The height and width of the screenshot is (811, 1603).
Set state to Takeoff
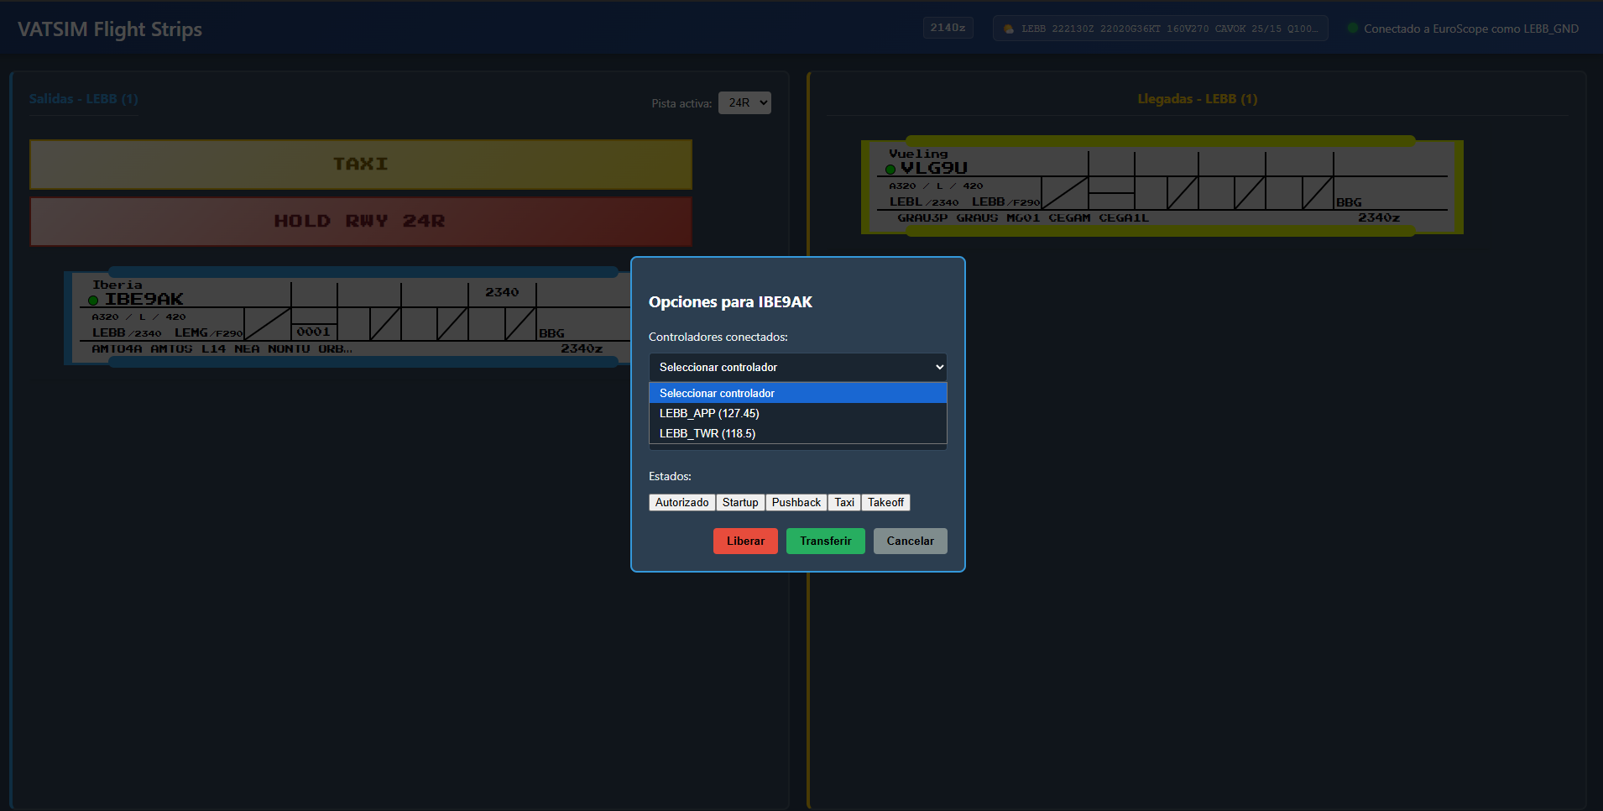tap(885, 502)
